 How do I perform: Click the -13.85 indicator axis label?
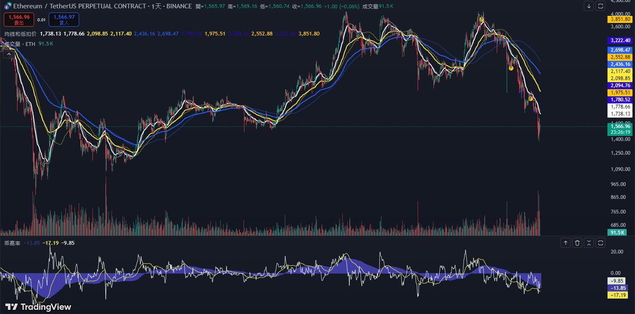pos(618,288)
